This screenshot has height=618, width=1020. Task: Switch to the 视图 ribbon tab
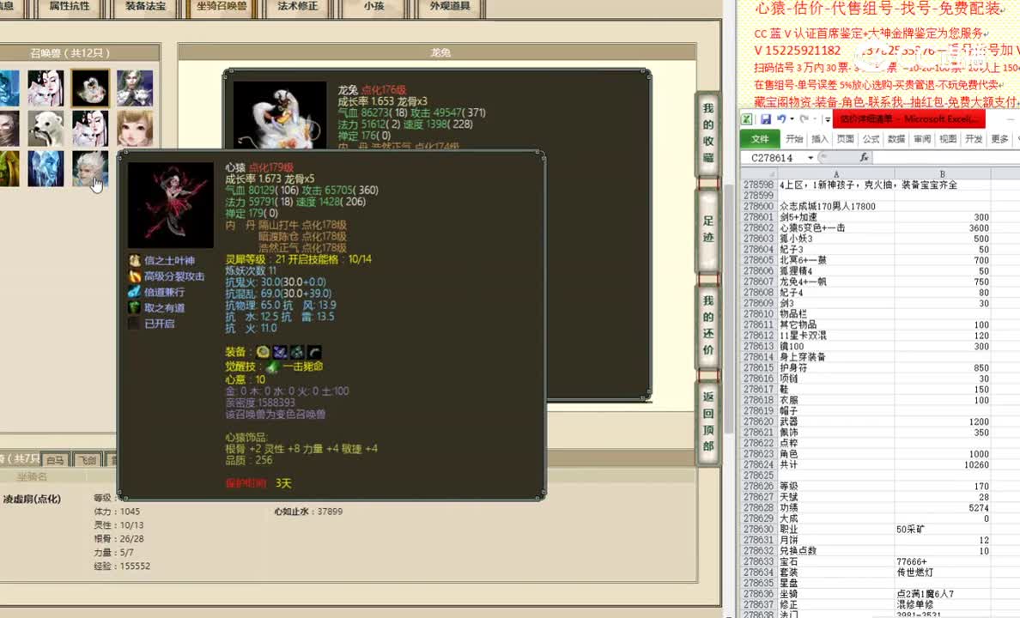[948, 138]
